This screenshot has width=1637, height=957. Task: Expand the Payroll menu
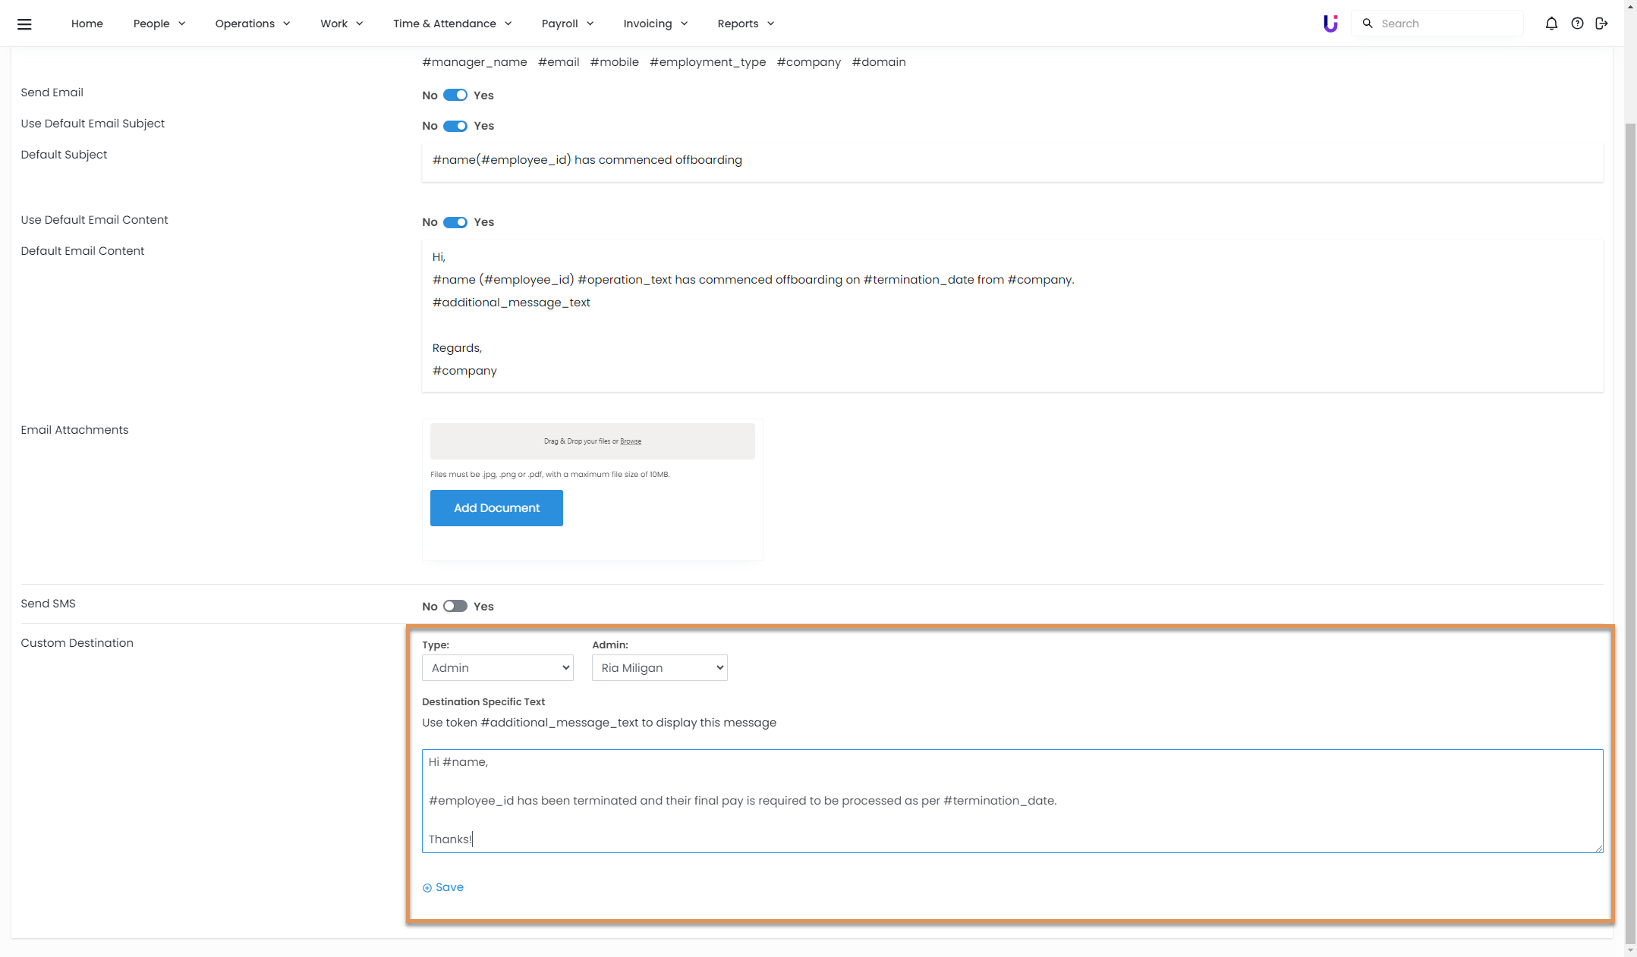(567, 24)
